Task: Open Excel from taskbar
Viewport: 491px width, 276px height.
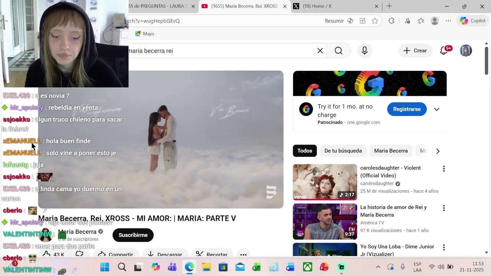Action: coord(257,267)
